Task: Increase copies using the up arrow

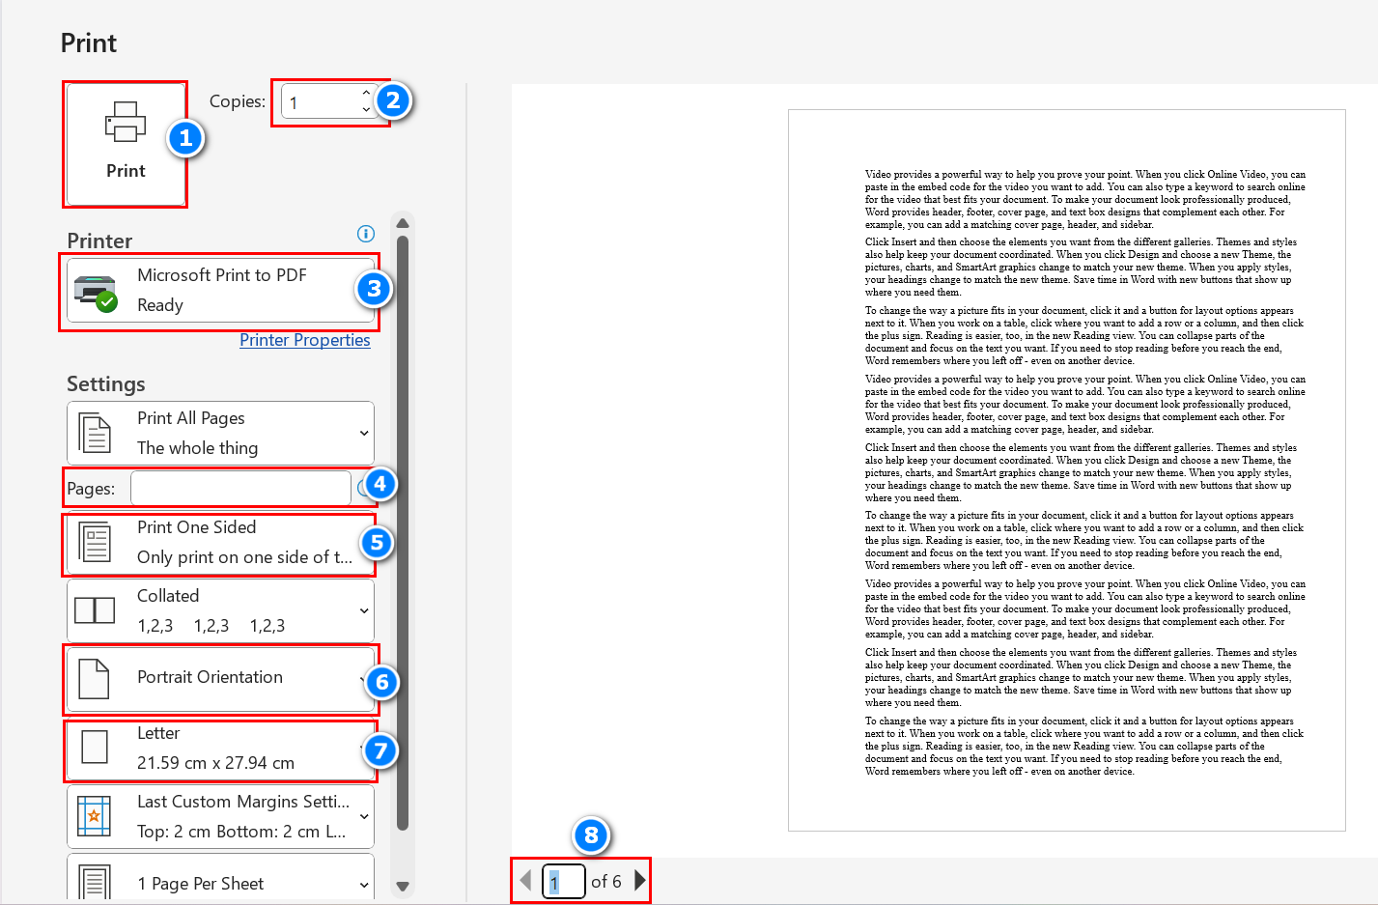Action: [366, 93]
